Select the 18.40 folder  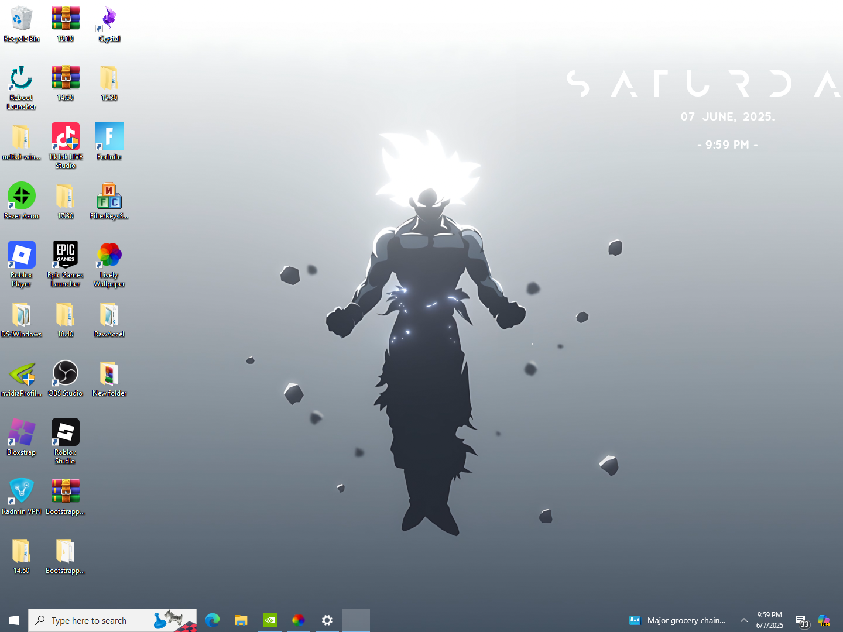tap(66, 320)
